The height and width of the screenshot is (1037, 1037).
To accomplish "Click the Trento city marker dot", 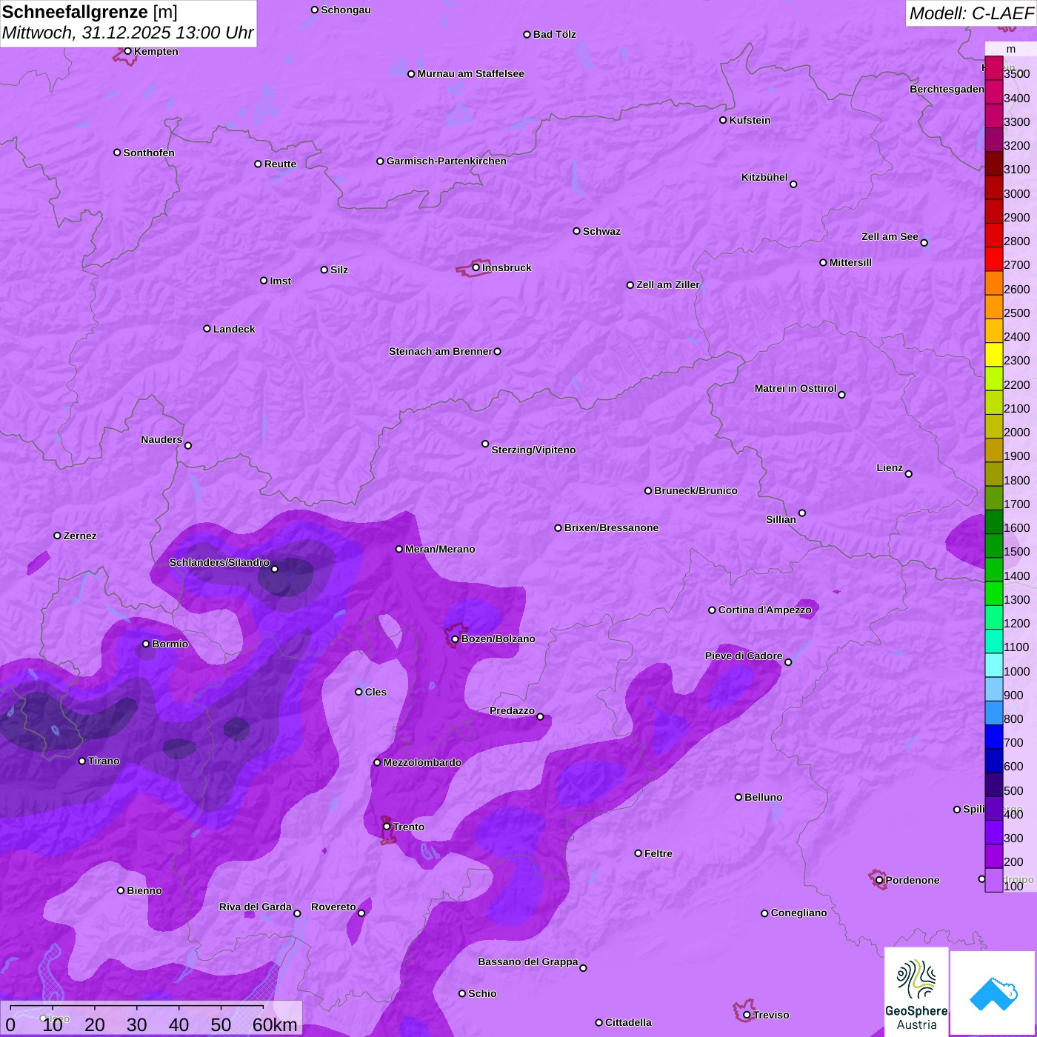I will [x=387, y=827].
